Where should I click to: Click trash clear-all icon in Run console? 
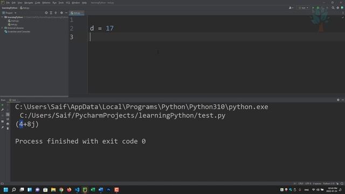[x=8, y=128]
